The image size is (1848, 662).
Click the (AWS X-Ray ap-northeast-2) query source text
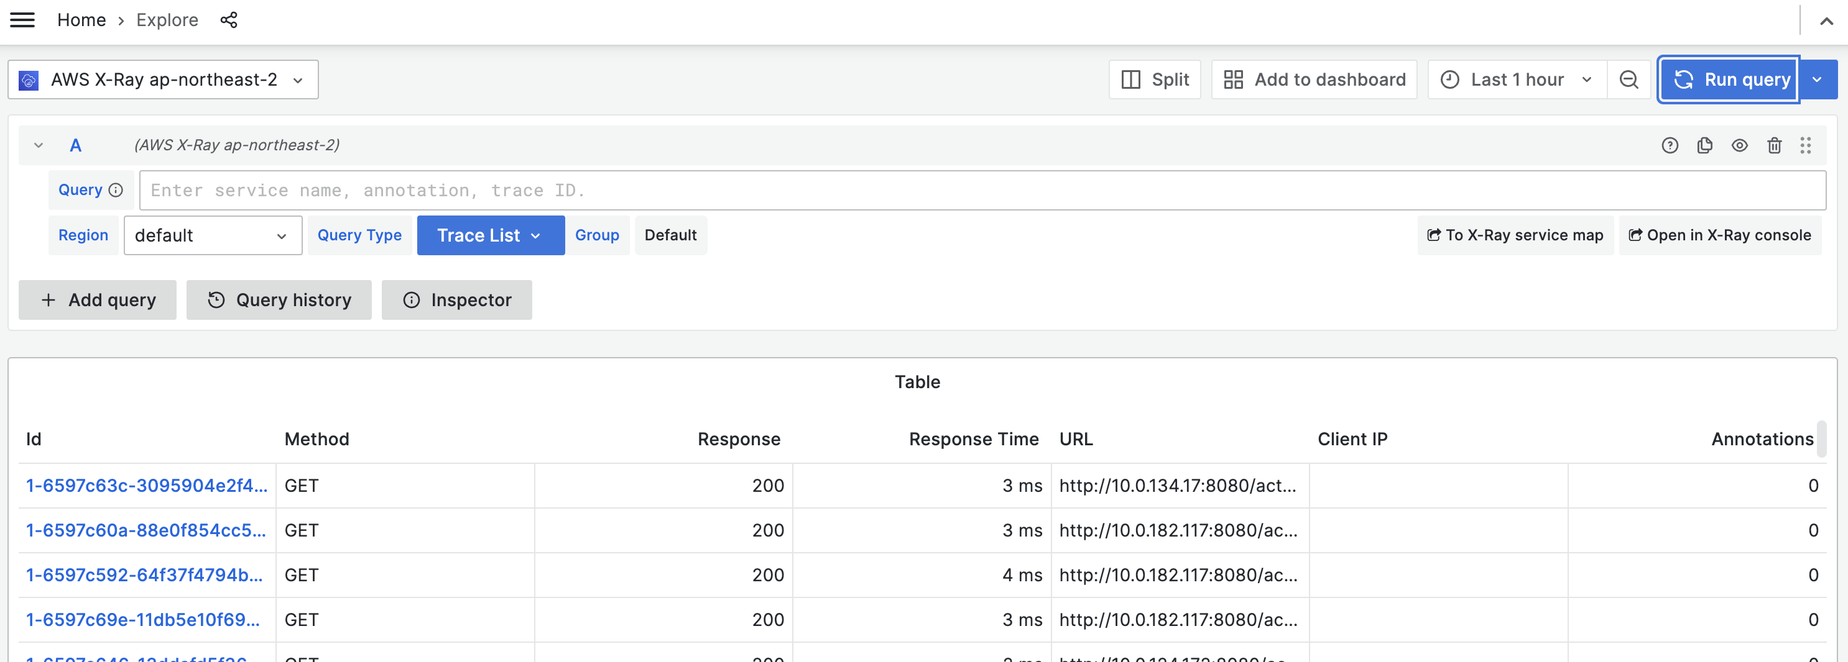point(237,145)
